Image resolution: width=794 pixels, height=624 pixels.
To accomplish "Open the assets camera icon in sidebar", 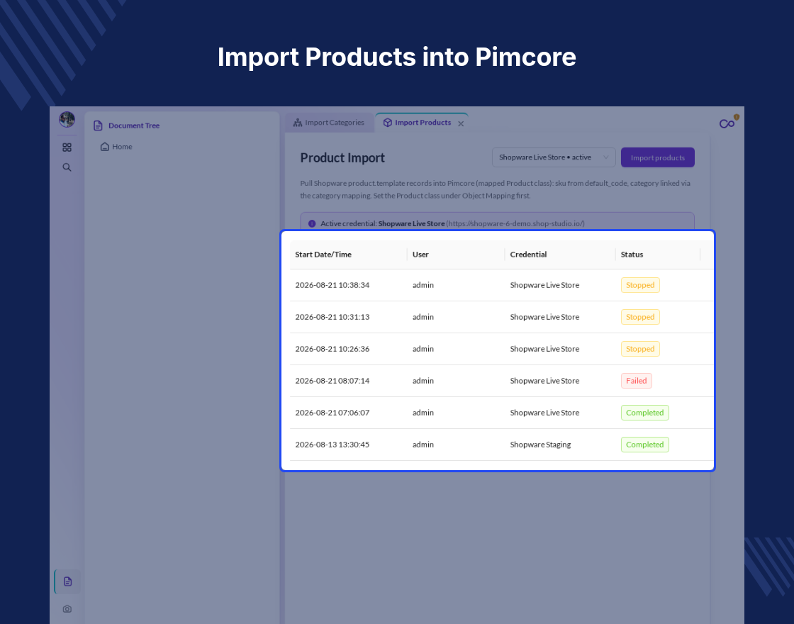I will pos(67,609).
